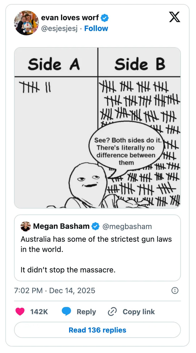
Task: Click the 7:02 PM · Dec 14, 2025 timestamp
Action: [55, 290]
